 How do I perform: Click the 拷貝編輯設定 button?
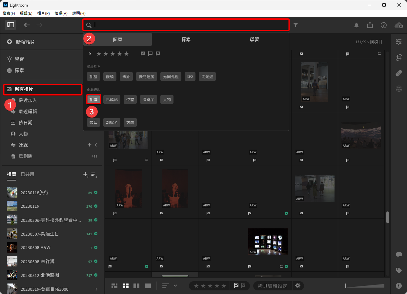(272, 286)
